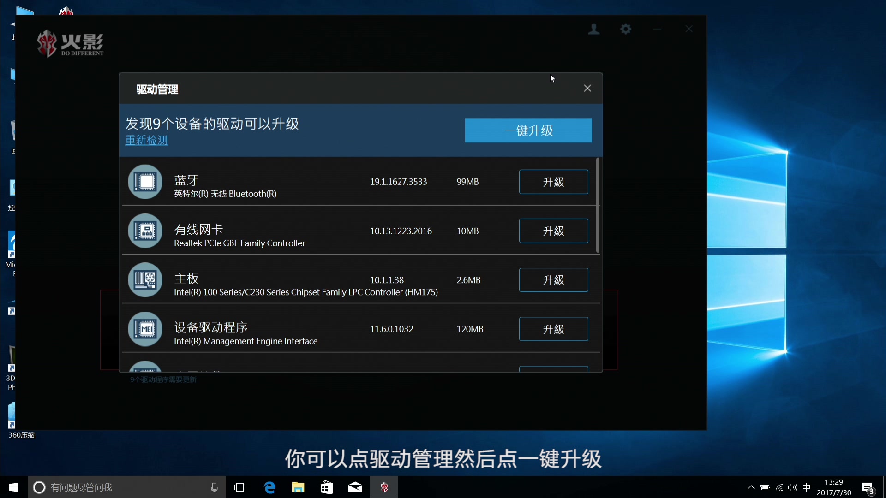
Task: Close the 火影 application window
Action: (x=689, y=29)
